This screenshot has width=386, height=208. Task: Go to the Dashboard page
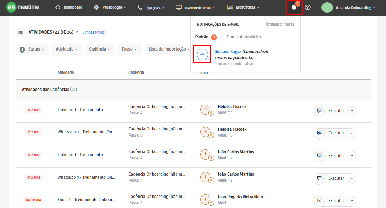point(69,7)
